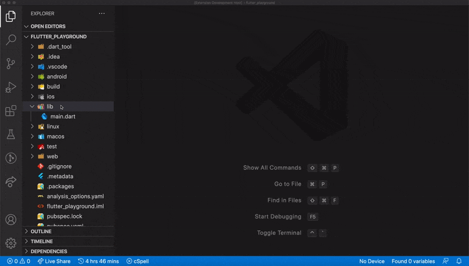Click the EXPLORER panel title
This screenshot has height=266, width=469.
[42, 14]
